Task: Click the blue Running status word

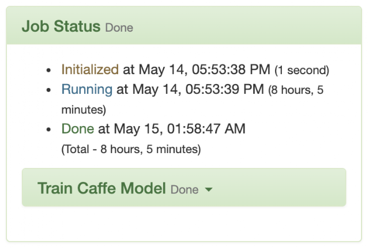Action: point(87,89)
